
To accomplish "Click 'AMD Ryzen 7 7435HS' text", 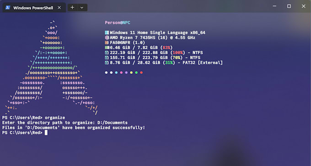I will pyautogui.click(x=133, y=37).
